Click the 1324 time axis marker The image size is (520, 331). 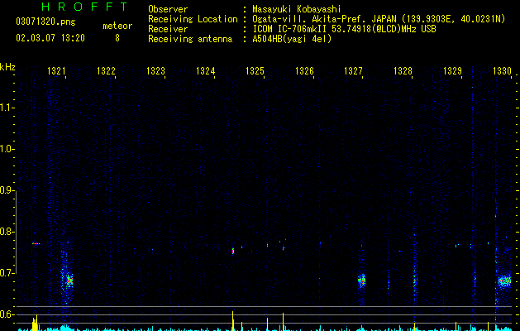tap(205, 71)
